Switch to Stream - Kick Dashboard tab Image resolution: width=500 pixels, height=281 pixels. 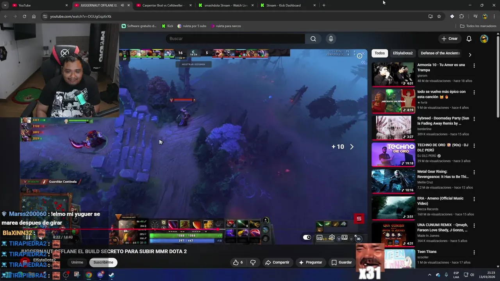point(288,5)
